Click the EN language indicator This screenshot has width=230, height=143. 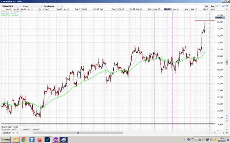[x=184, y=139]
